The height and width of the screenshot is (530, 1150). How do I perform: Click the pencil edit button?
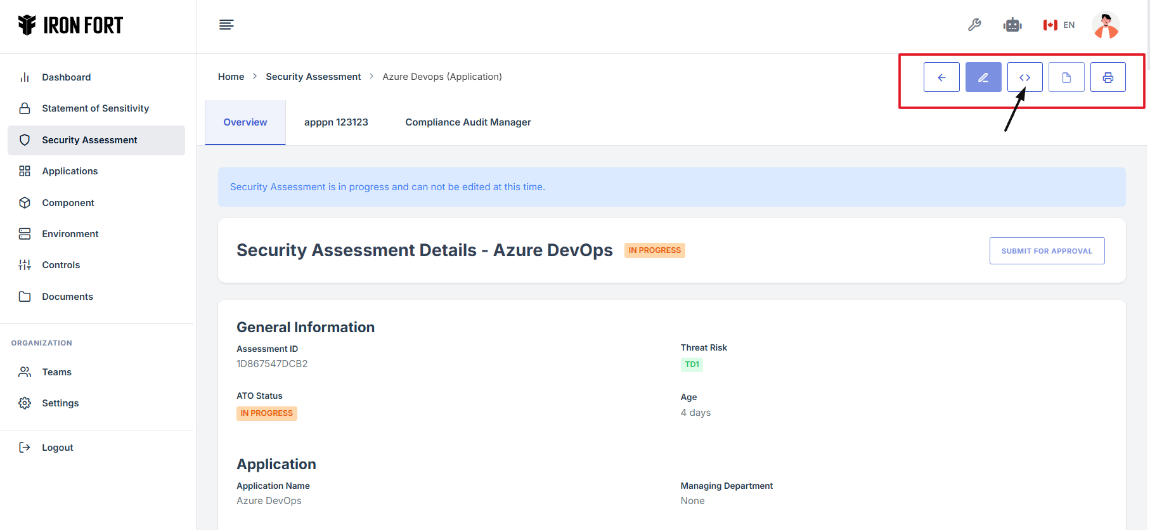(983, 77)
